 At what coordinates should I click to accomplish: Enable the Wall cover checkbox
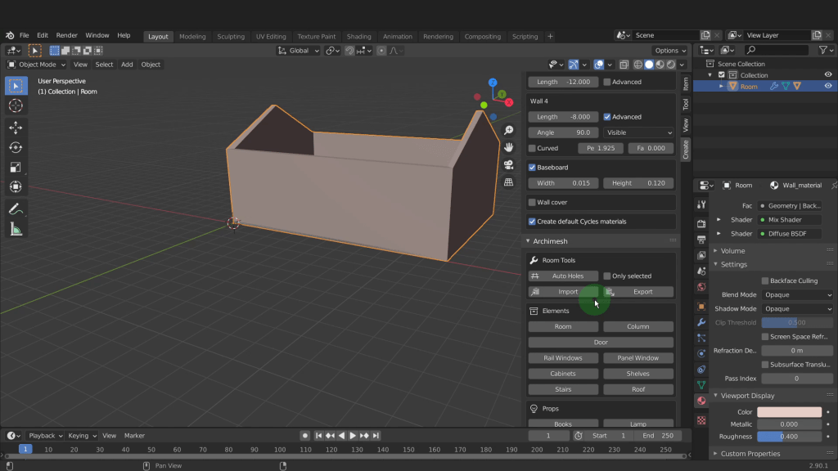[533, 202]
